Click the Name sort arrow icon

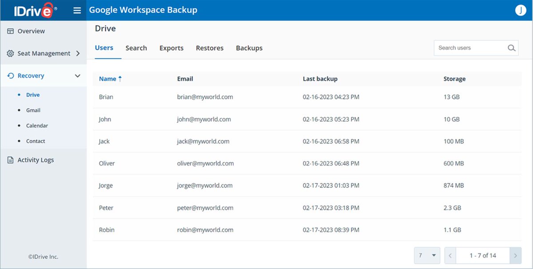120,79
